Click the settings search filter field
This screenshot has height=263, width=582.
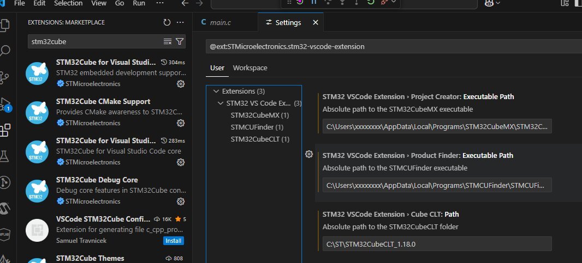[x=394, y=47]
